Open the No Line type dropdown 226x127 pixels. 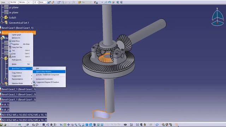[23, 2]
